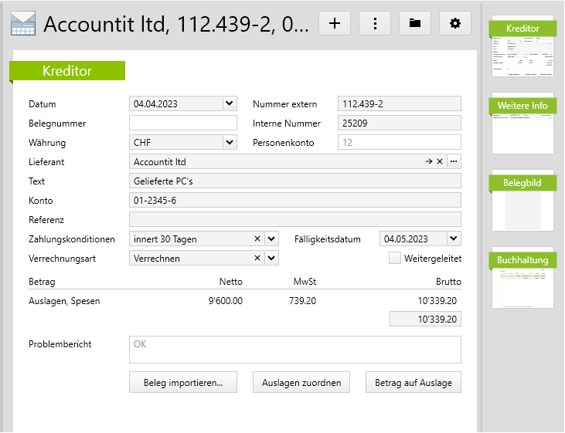Expand the Fälligkeitsdatum date picker
The height and width of the screenshot is (433, 565).
tap(453, 239)
